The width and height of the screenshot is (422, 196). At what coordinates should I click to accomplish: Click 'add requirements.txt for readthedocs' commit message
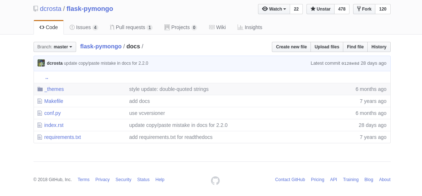pos(171,137)
